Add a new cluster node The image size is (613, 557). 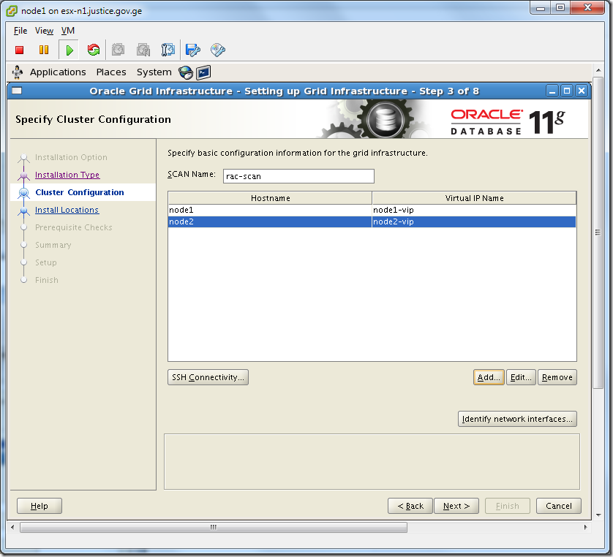point(488,377)
